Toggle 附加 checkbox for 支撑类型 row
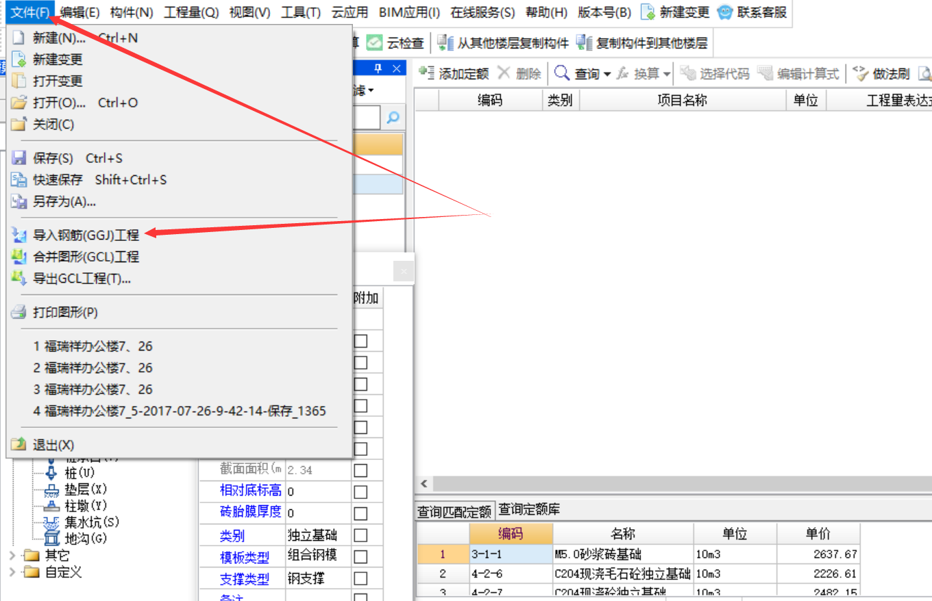 tap(360, 578)
